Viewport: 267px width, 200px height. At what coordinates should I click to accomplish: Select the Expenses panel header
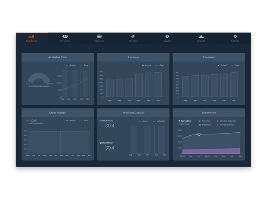click(x=209, y=57)
